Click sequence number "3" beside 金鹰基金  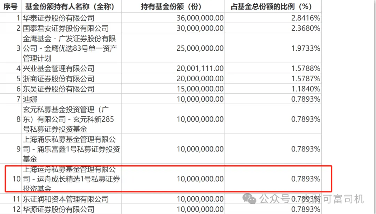[18, 48]
